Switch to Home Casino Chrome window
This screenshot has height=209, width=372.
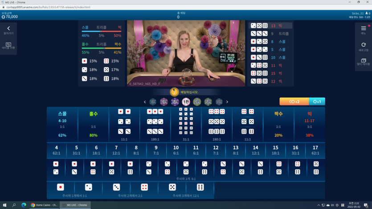tap(45, 205)
